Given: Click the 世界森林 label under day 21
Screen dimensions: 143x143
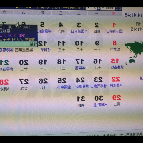Looking at the screenshot, I should point(7,69).
